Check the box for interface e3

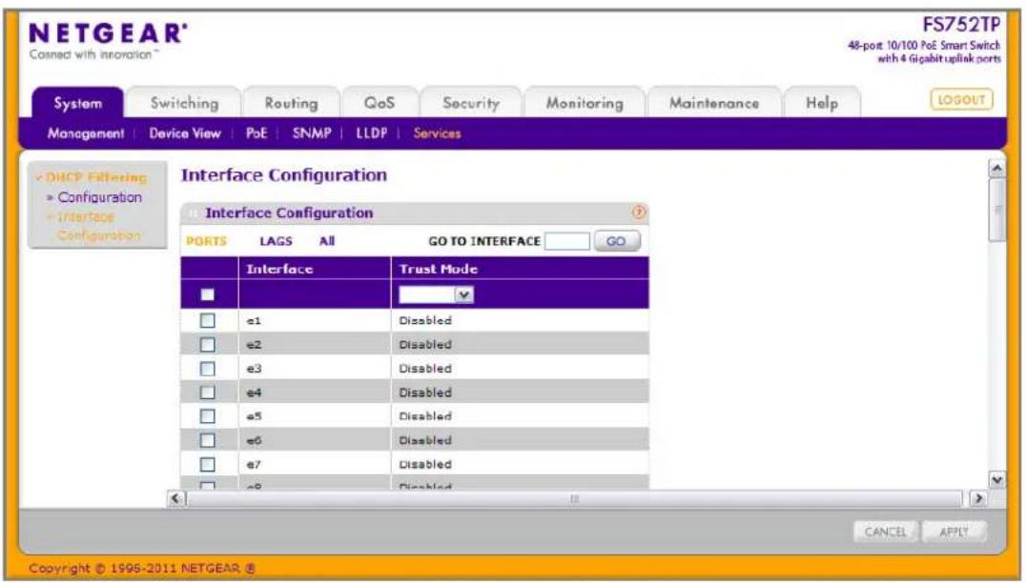click(x=208, y=369)
